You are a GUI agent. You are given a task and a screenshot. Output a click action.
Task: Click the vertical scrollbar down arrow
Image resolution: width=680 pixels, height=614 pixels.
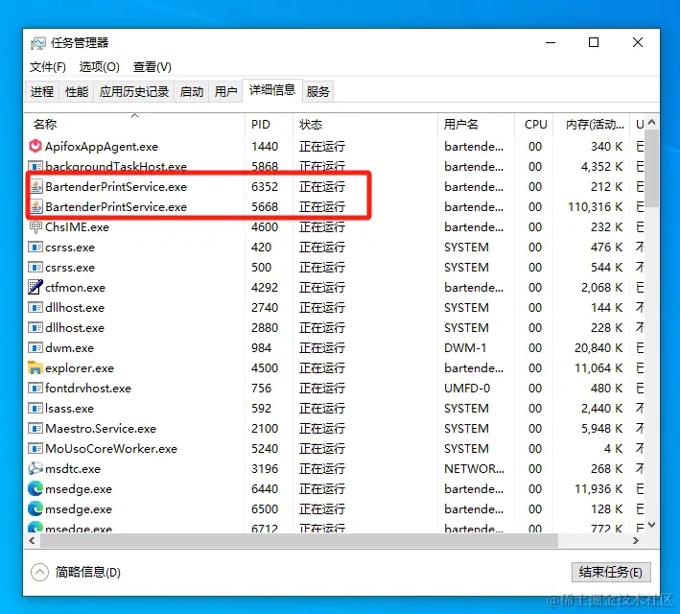[x=651, y=525]
